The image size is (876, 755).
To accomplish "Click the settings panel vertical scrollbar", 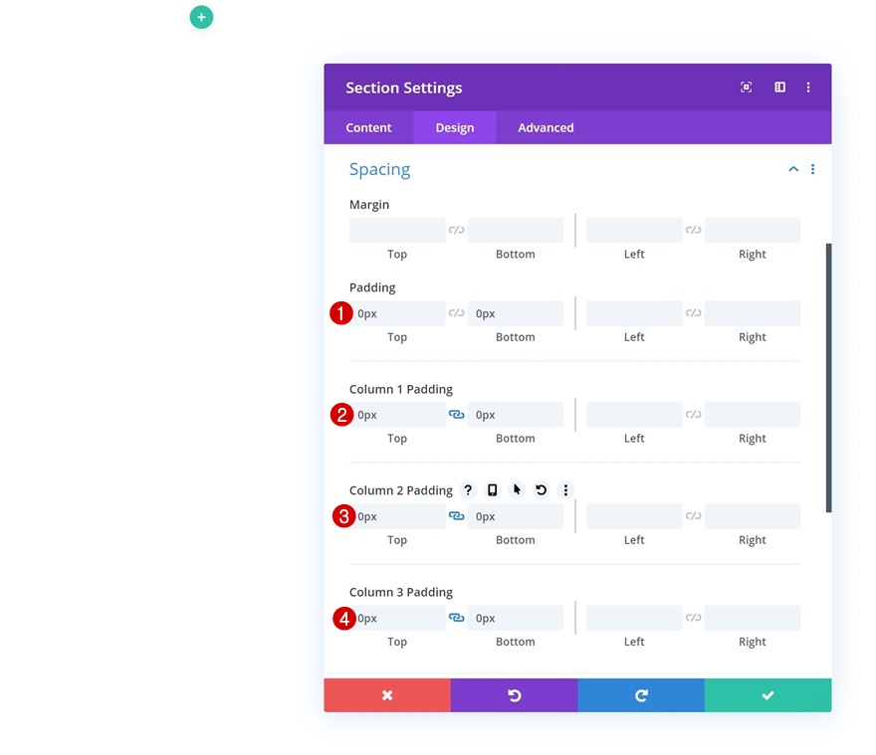I will coord(828,378).
